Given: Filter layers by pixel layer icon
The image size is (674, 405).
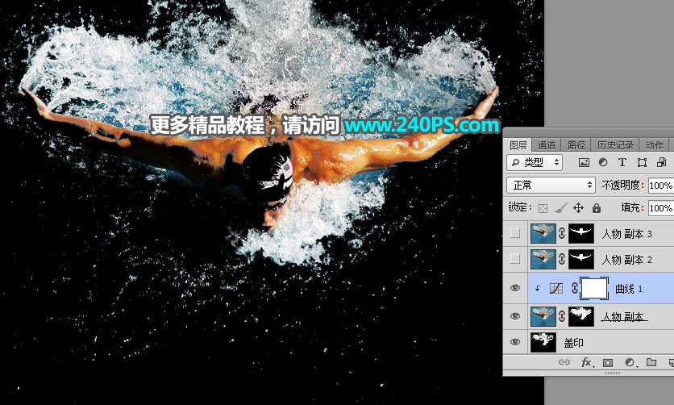Looking at the screenshot, I should pyautogui.click(x=585, y=162).
